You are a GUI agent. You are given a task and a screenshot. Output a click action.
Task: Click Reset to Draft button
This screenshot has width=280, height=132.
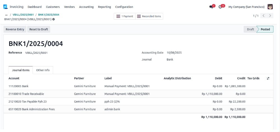[39, 29]
